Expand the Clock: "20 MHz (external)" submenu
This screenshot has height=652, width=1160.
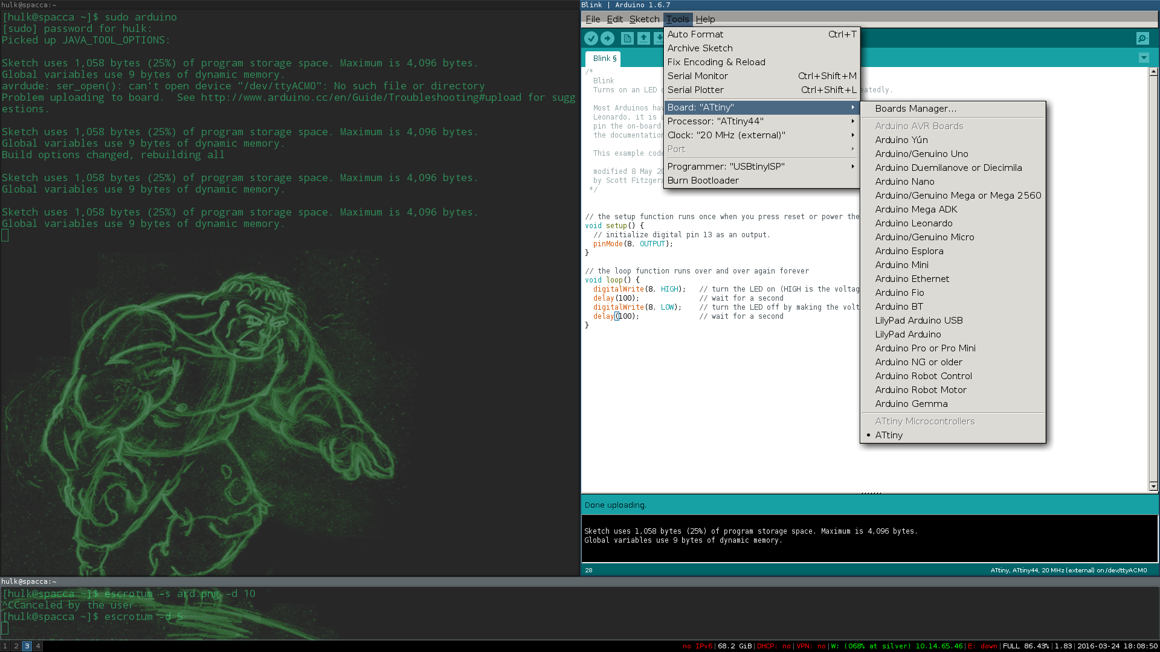pyautogui.click(x=761, y=135)
